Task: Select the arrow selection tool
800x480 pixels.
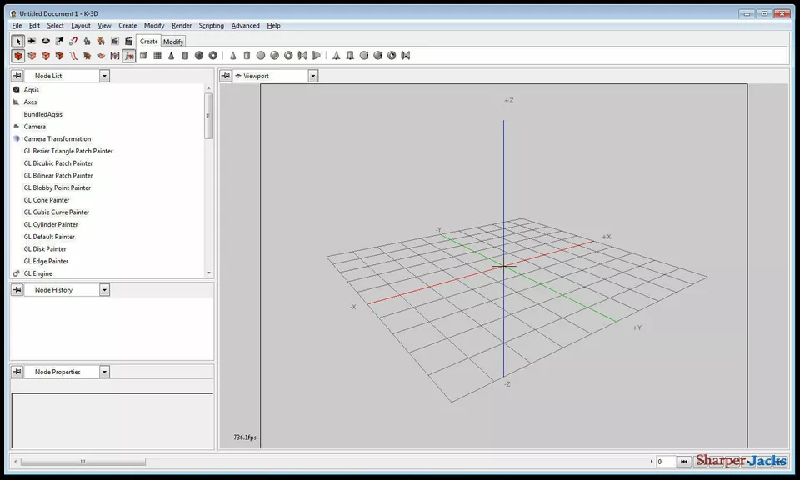Action: pos(17,41)
